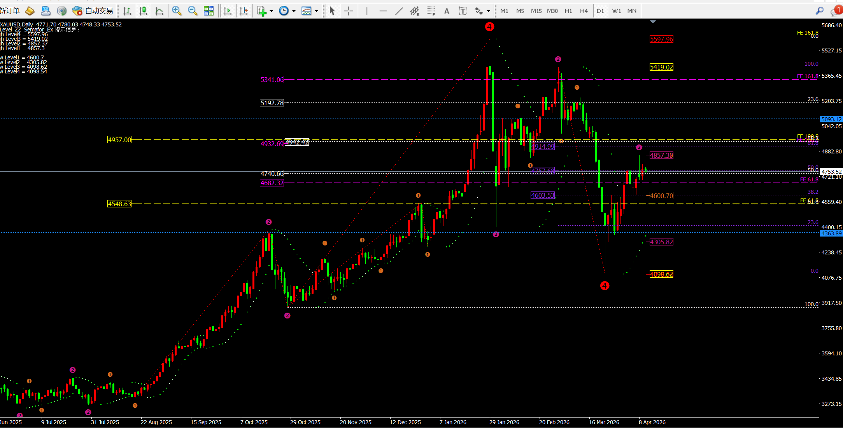
Task: Select the crosshair tool
Action: point(349,11)
